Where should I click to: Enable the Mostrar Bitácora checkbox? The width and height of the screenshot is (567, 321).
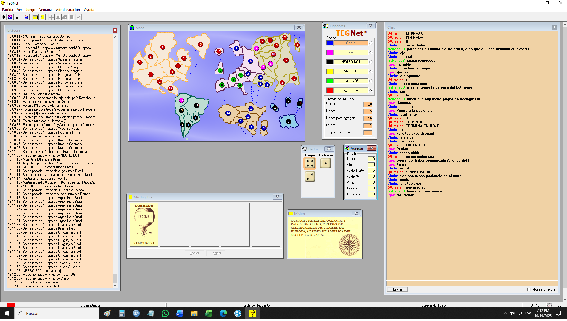pyautogui.click(x=529, y=290)
